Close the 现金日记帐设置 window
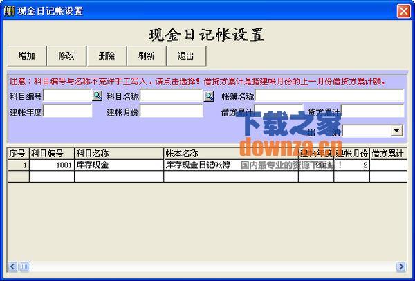The image size is (415, 281). click(x=404, y=11)
